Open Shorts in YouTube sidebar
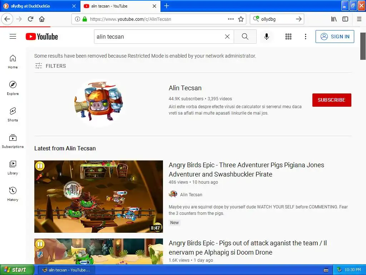 point(13,115)
